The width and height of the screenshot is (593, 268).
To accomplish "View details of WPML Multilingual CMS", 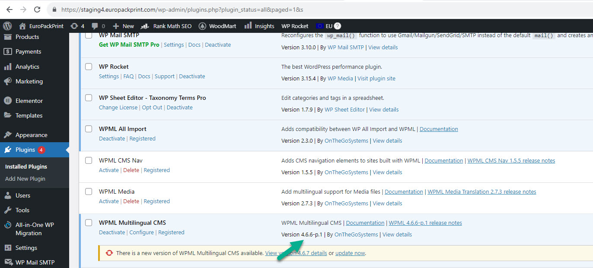I will point(397,234).
